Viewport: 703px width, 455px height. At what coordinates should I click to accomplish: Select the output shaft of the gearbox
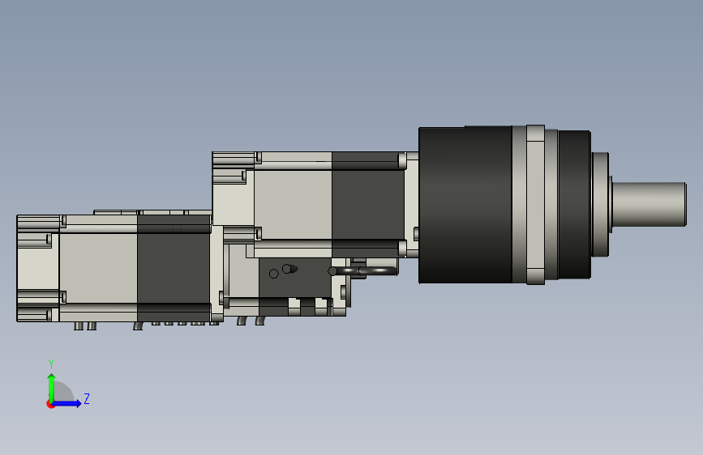tap(649, 204)
